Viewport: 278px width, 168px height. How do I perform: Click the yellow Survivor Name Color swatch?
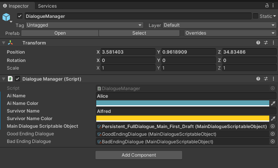click(183, 118)
